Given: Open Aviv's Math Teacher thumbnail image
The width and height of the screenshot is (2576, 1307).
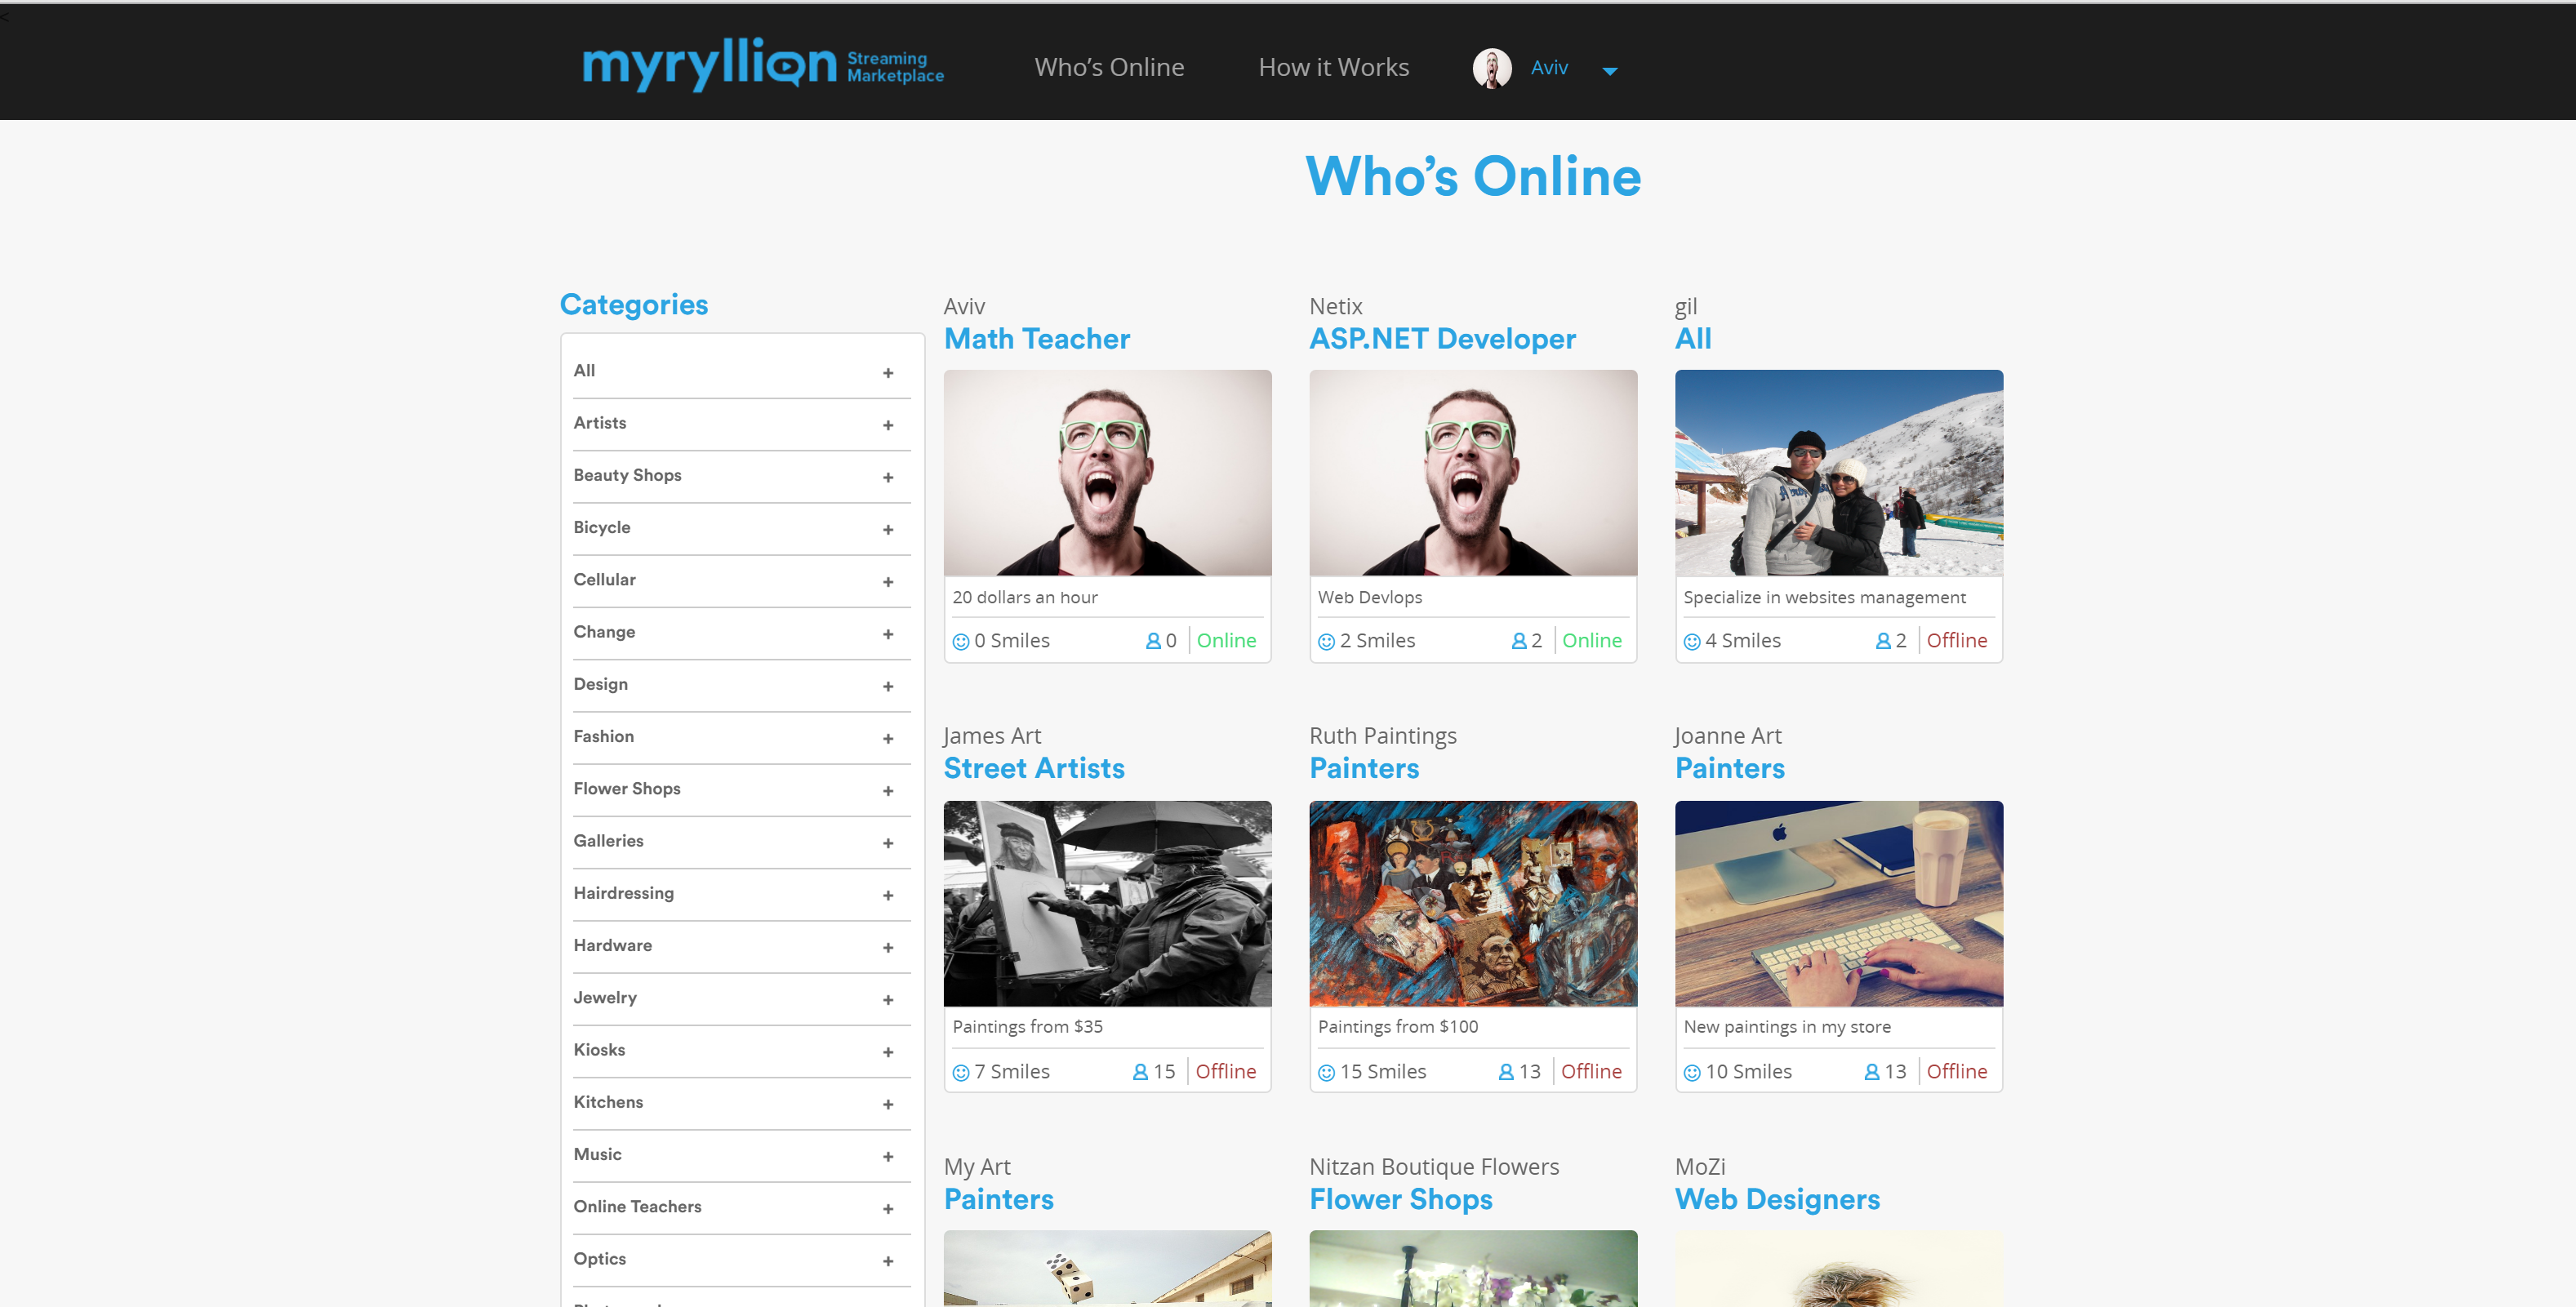Looking at the screenshot, I should click(1107, 473).
